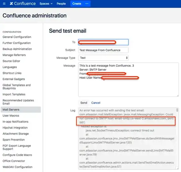This screenshot has width=181, height=172.
Task: Open Attachment Storage settings
Action: [16, 134]
